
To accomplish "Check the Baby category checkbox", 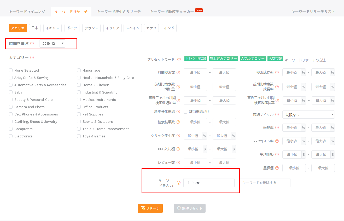I will click(11, 92).
